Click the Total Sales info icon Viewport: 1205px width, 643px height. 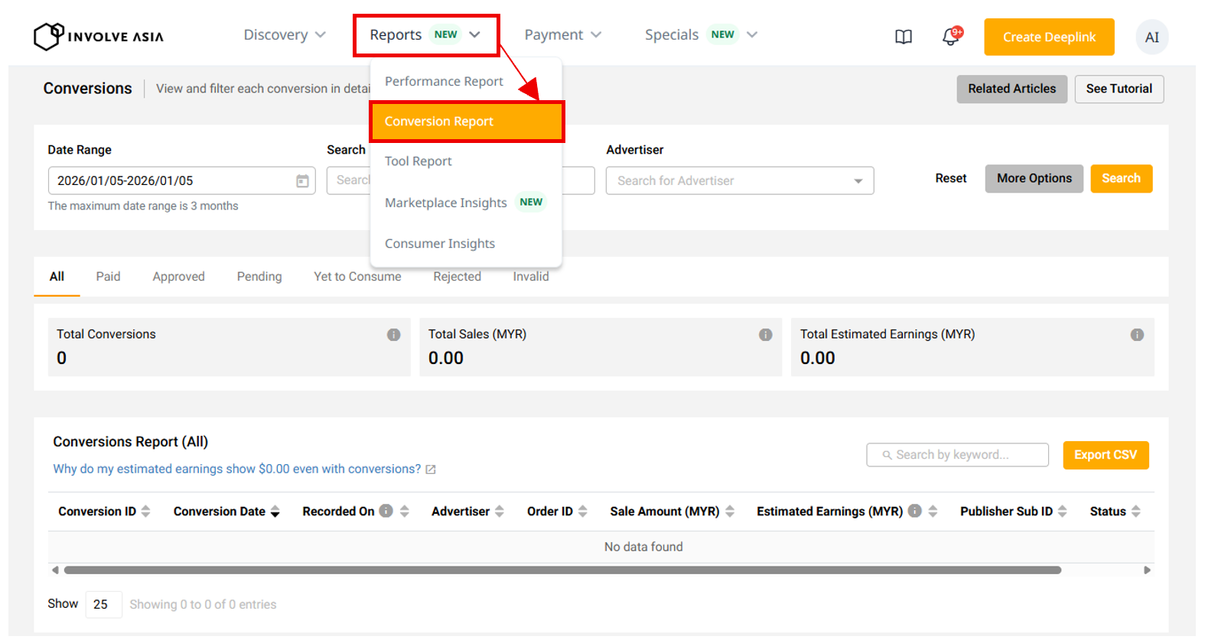(x=765, y=335)
